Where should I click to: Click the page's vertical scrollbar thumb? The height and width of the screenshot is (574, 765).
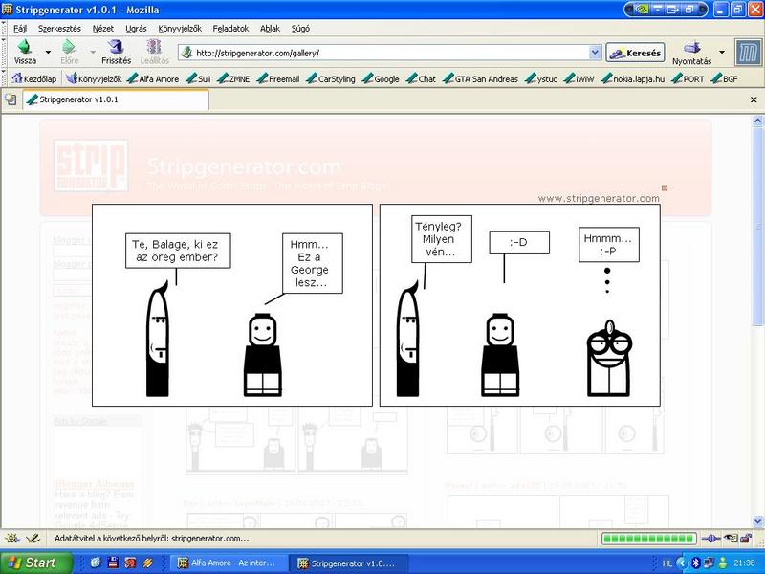[757, 226]
